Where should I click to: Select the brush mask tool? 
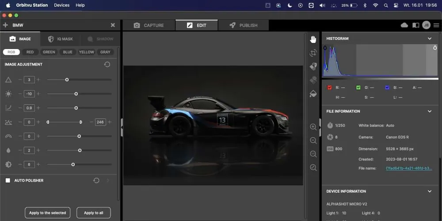[x=313, y=67]
